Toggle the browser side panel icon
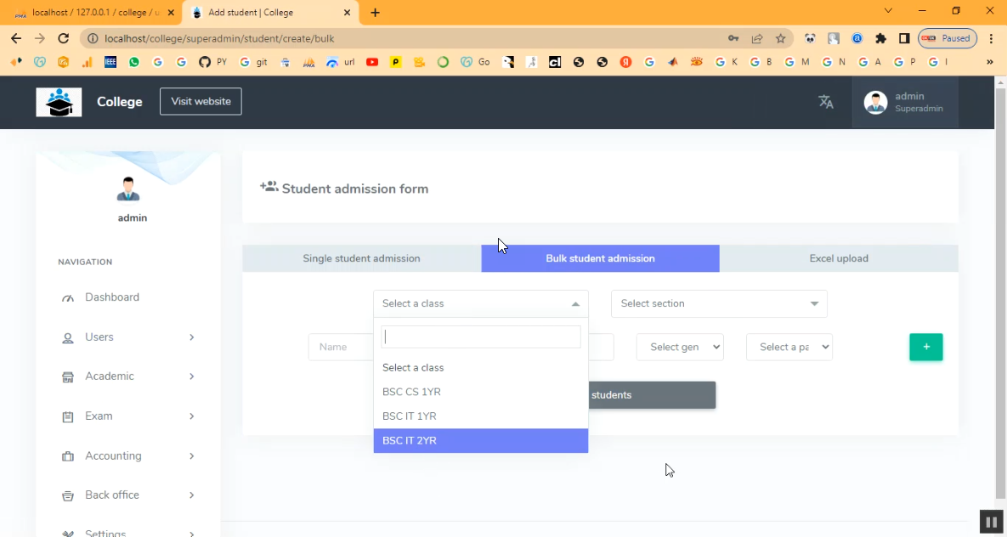The width and height of the screenshot is (1007, 537). click(x=904, y=38)
